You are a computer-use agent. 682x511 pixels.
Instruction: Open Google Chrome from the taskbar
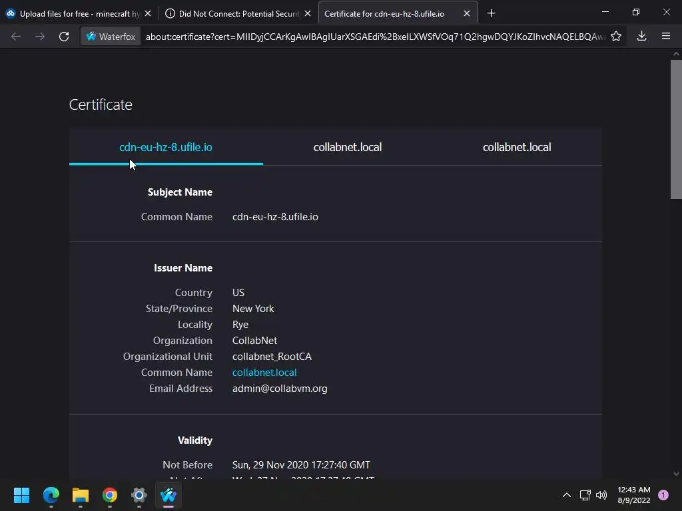click(110, 495)
